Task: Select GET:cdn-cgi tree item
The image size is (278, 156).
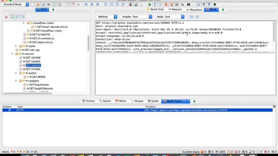Action: point(32,50)
